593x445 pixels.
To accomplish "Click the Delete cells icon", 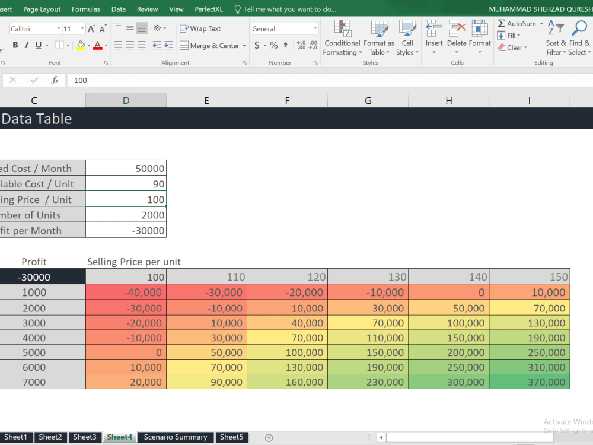I will (457, 28).
